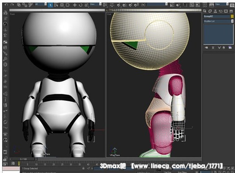Click the Make Unique button
235x173 pixels.
point(219,48)
